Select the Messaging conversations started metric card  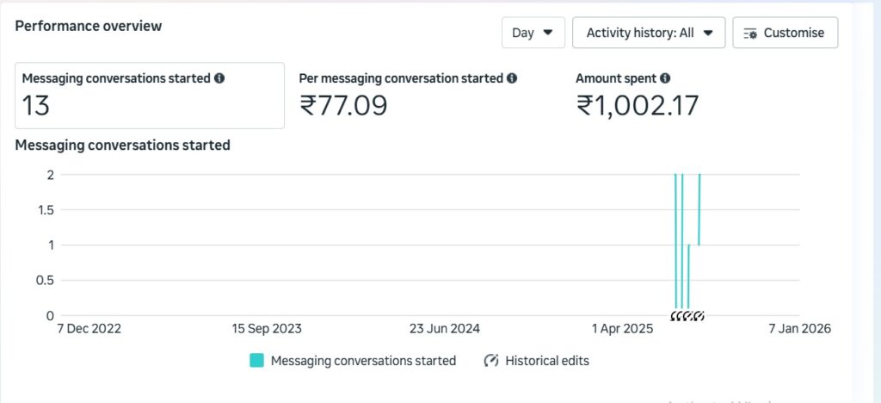click(x=150, y=95)
